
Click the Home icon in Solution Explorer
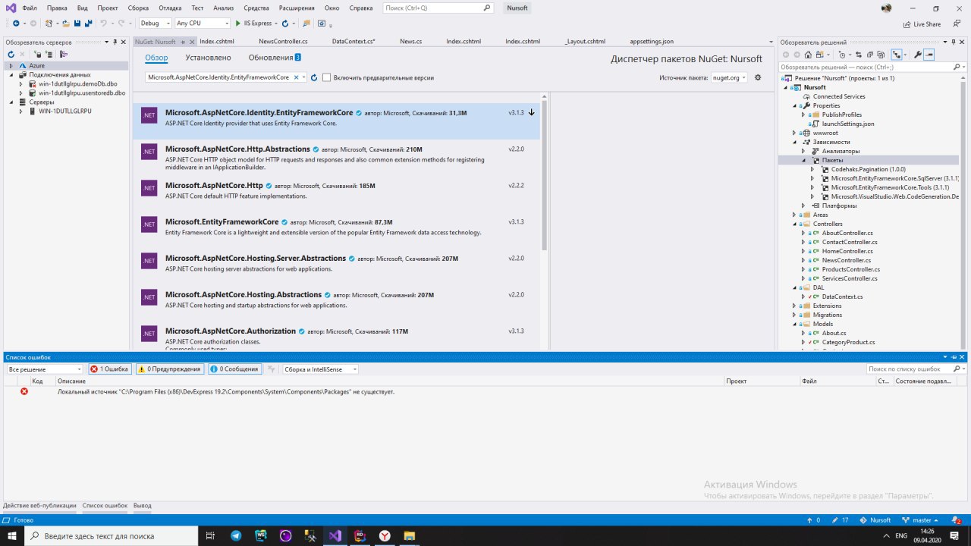pos(808,55)
